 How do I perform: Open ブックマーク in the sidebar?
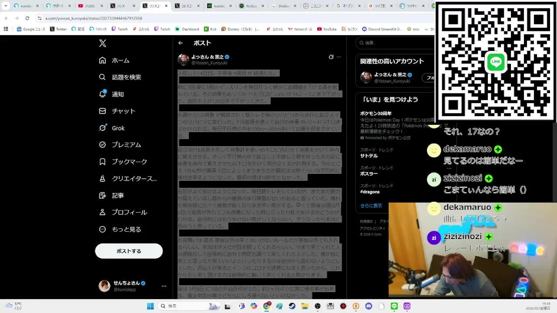[x=123, y=162]
